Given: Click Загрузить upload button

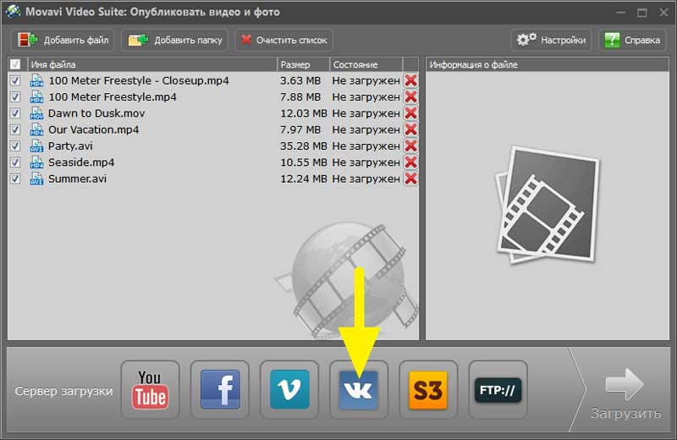Looking at the screenshot, I should 625,393.
